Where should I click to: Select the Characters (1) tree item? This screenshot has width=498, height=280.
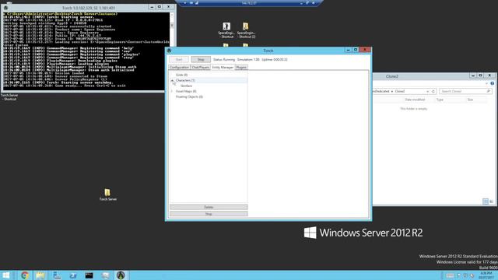point(185,80)
